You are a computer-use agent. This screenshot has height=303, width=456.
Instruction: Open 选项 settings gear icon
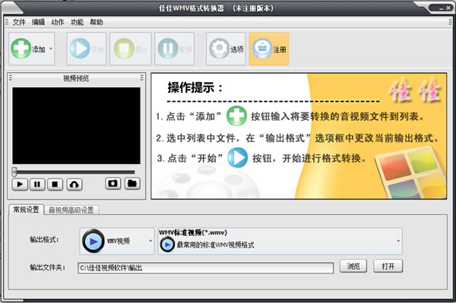point(220,49)
